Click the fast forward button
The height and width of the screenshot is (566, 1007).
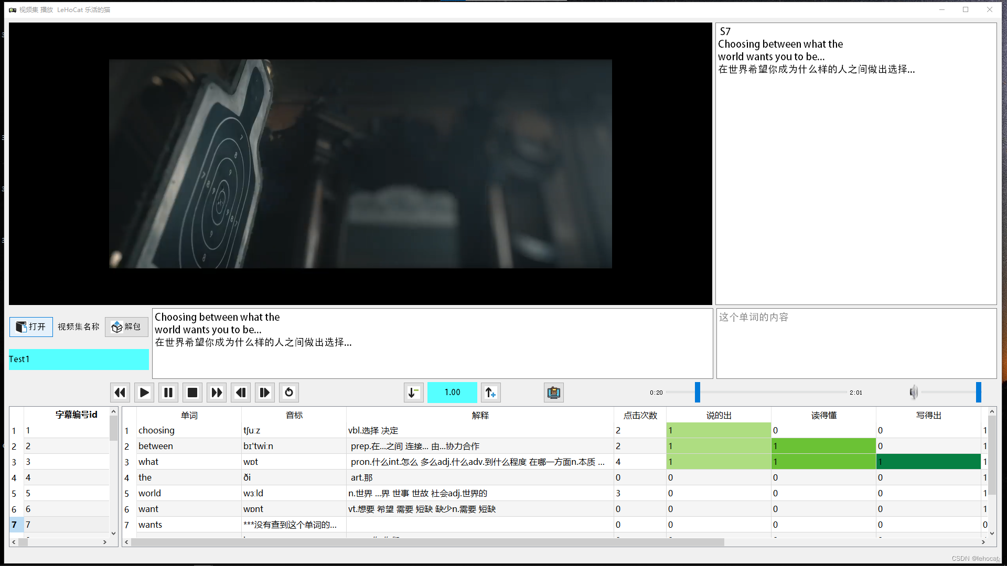tap(217, 393)
